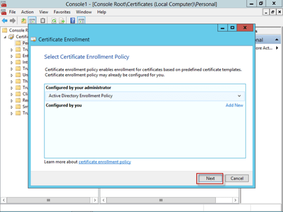Open the Action menu
The image size is (283, 212).
pyautogui.click(x=27, y=12)
